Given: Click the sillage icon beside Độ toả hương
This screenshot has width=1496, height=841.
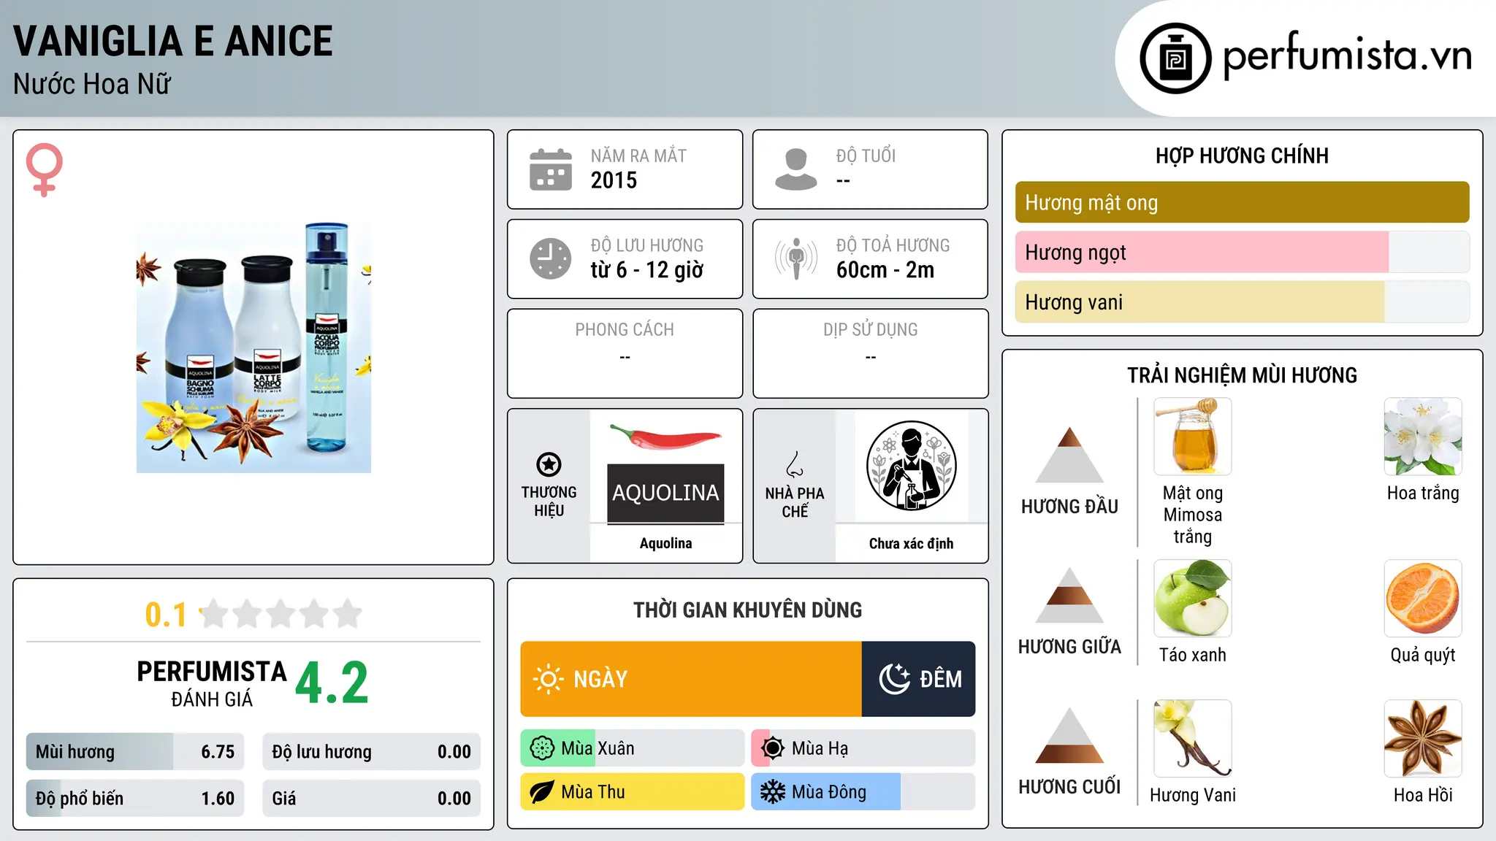Looking at the screenshot, I should (796, 258).
